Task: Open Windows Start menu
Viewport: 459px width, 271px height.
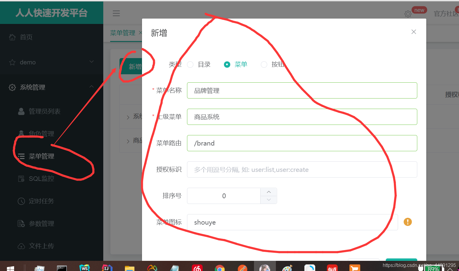Action: point(10,268)
